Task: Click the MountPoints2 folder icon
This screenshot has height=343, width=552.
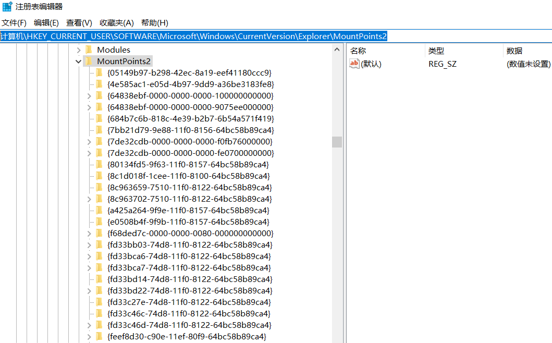Action: (89, 62)
